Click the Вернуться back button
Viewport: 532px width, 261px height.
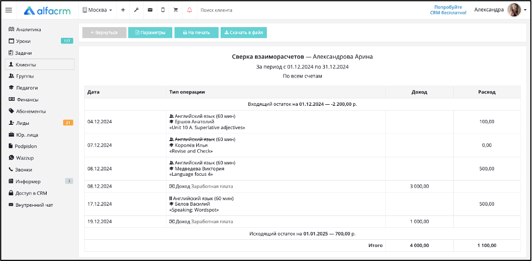pos(104,33)
